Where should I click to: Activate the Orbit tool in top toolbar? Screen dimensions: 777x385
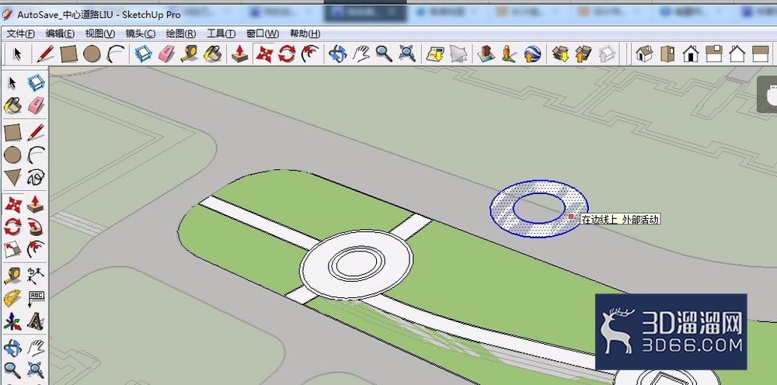click(337, 54)
